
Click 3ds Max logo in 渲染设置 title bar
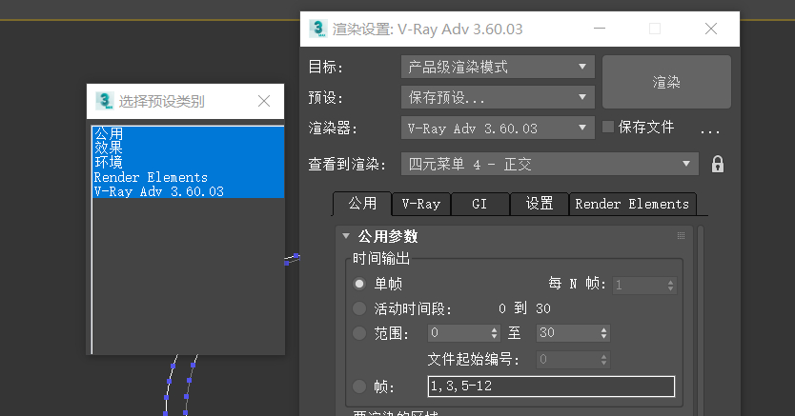pos(318,29)
